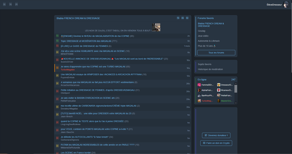Screen dimensions: 292x154
Task: Open the Les SCENIC en France topic
Action: [76, 153]
